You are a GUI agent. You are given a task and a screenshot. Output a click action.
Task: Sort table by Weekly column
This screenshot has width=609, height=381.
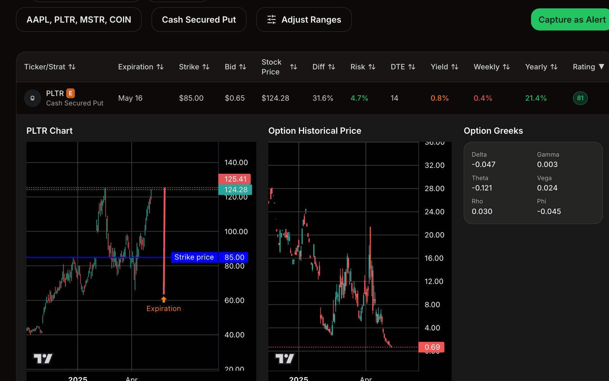[x=491, y=67]
